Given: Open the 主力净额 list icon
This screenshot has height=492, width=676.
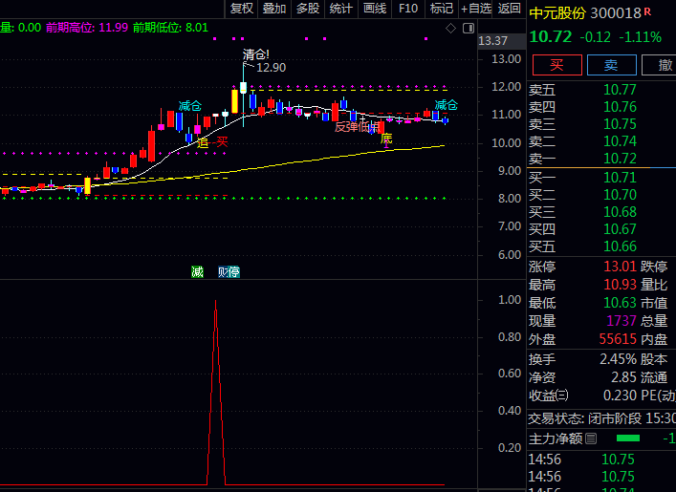Looking at the screenshot, I should click(591, 439).
